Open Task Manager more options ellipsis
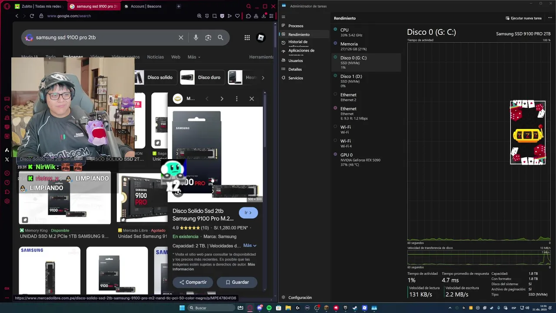 click(550, 18)
